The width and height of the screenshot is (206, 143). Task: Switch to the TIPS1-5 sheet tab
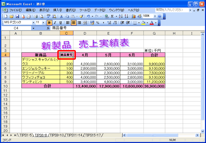[26, 135]
